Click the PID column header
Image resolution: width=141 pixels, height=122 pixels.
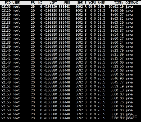coord(8,3)
